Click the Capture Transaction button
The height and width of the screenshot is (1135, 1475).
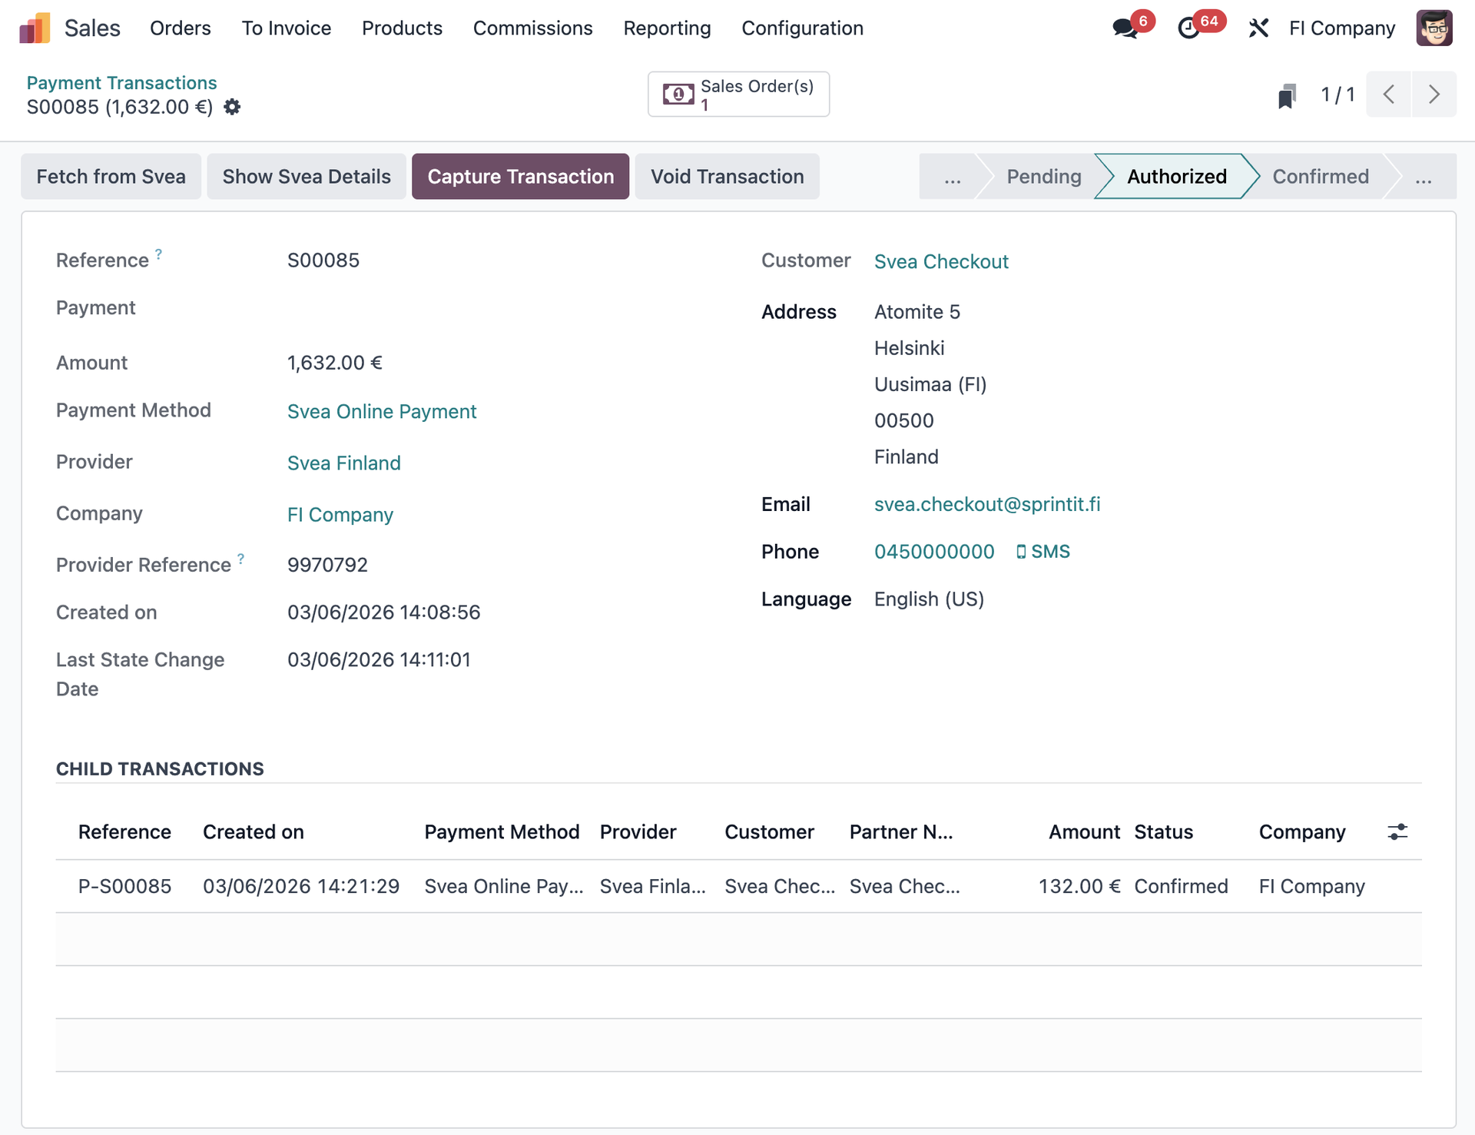point(521,177)
